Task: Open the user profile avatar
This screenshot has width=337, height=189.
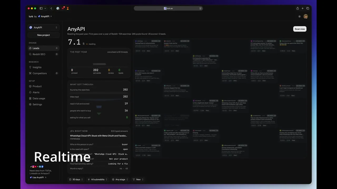Action: point(306,16)
